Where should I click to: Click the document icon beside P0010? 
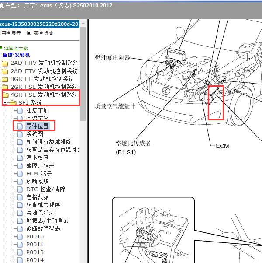point(20,236)
